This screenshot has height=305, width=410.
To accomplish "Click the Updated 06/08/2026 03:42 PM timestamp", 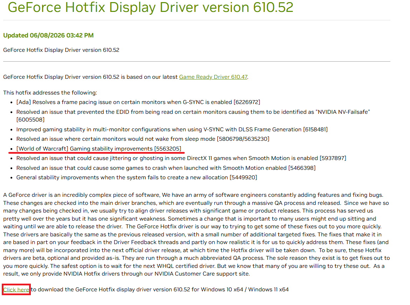I will [48, 35].
